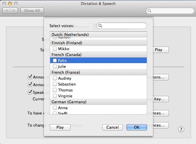Click the forward navigation arrow
Image resolution: width=196 pixels, height=144 pixels.
coord(14,11)
